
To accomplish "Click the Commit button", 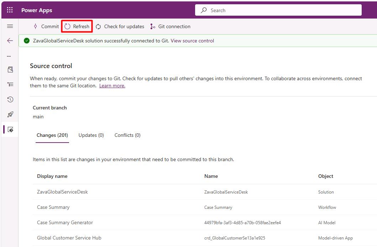I will tap(46, 26).
